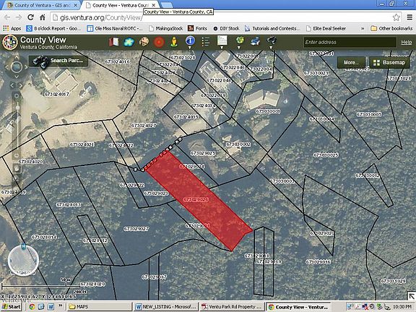Open the map book icon in toolbar
416x312 pixels.
click(x=114, y=42)
